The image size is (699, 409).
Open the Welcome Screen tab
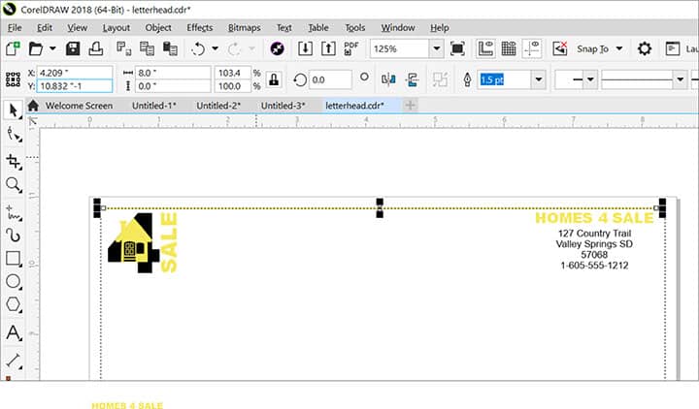(x=79, y=105)
